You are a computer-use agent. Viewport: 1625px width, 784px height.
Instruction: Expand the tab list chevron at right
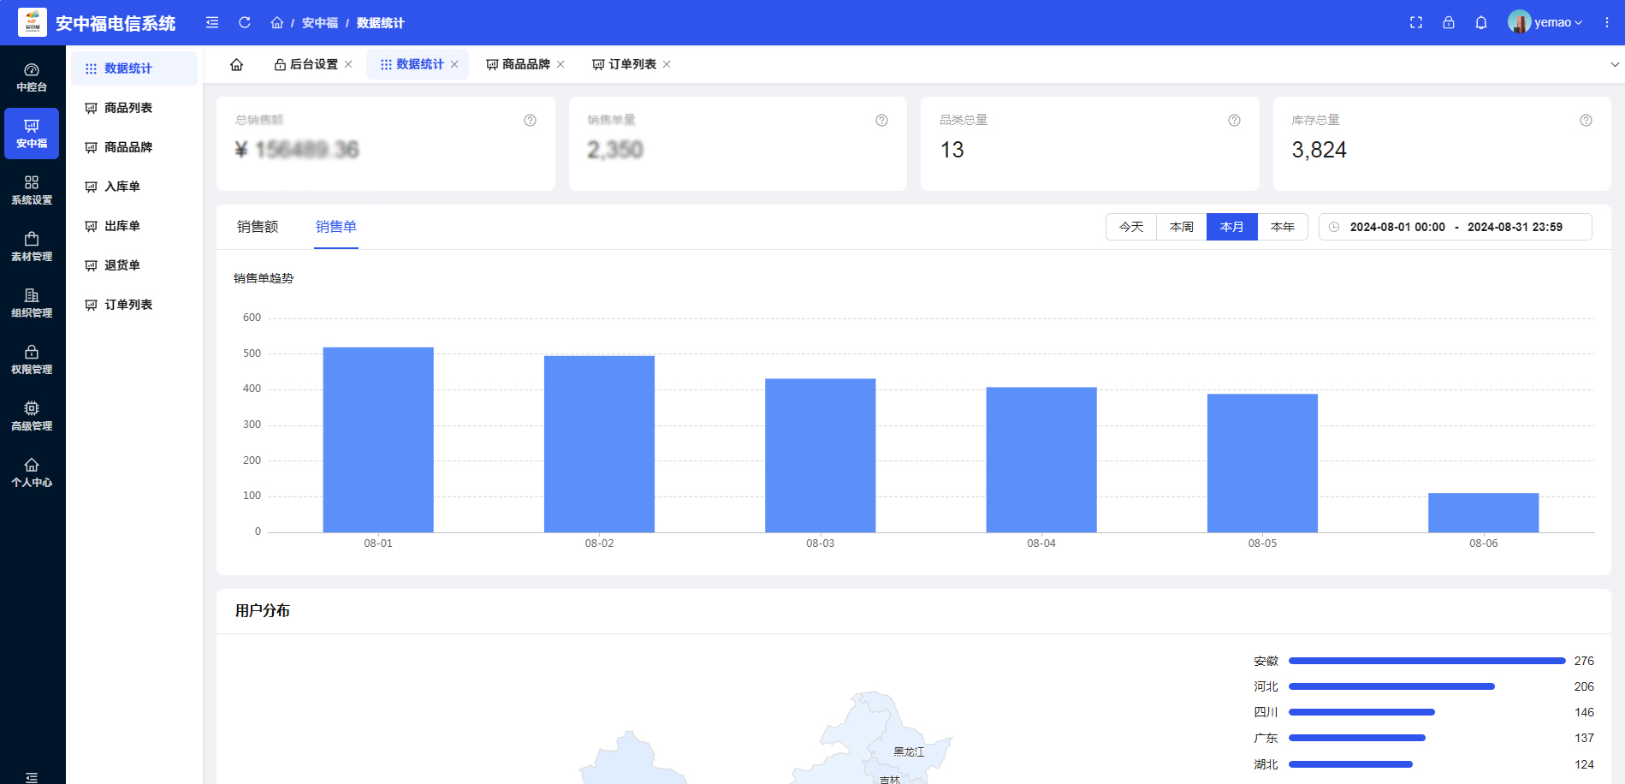tap(1614, 64)
